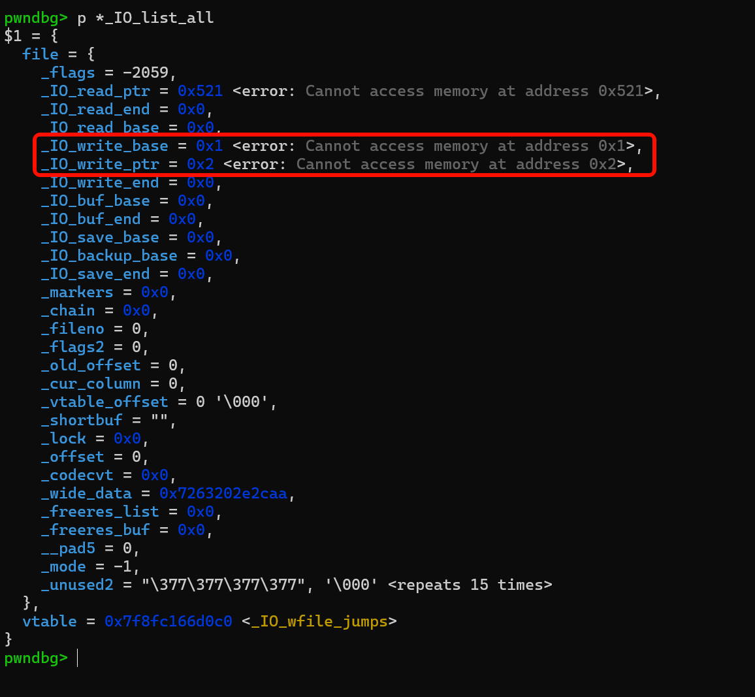Click the _IO_write_base field name
The height and width of the screenshot is (697, 755).
tap(104, 146)
